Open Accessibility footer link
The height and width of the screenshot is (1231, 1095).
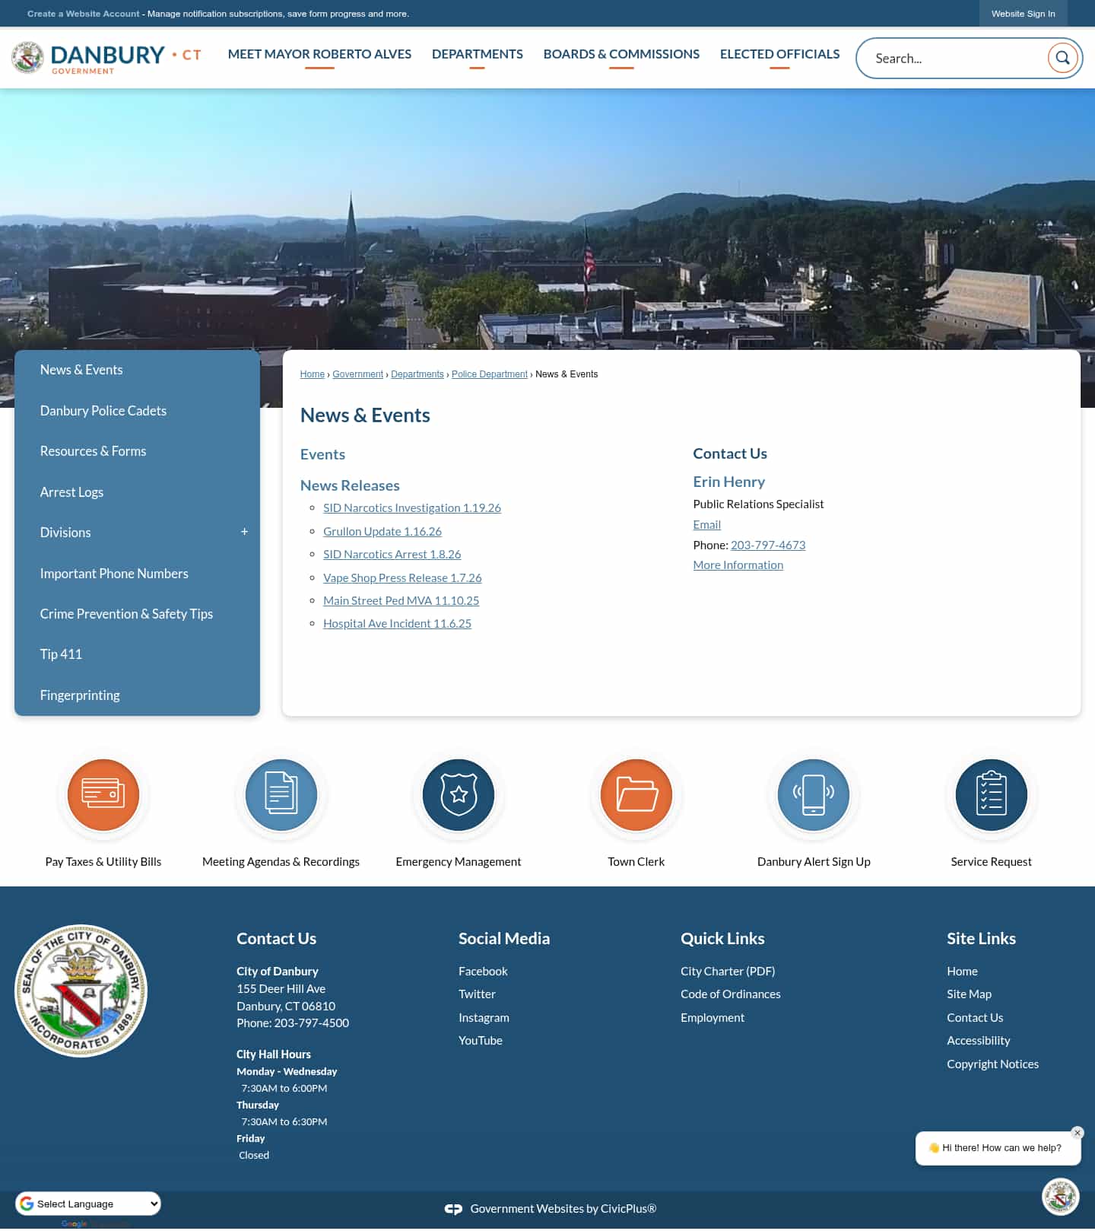click(979, 1041)
